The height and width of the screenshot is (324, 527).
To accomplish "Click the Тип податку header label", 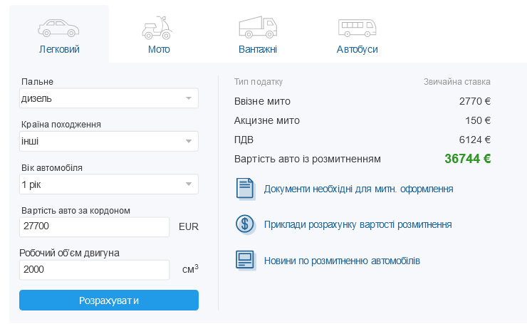I will coord(259,82).
